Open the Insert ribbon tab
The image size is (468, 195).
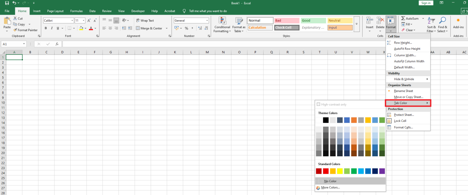pos(37,11)
